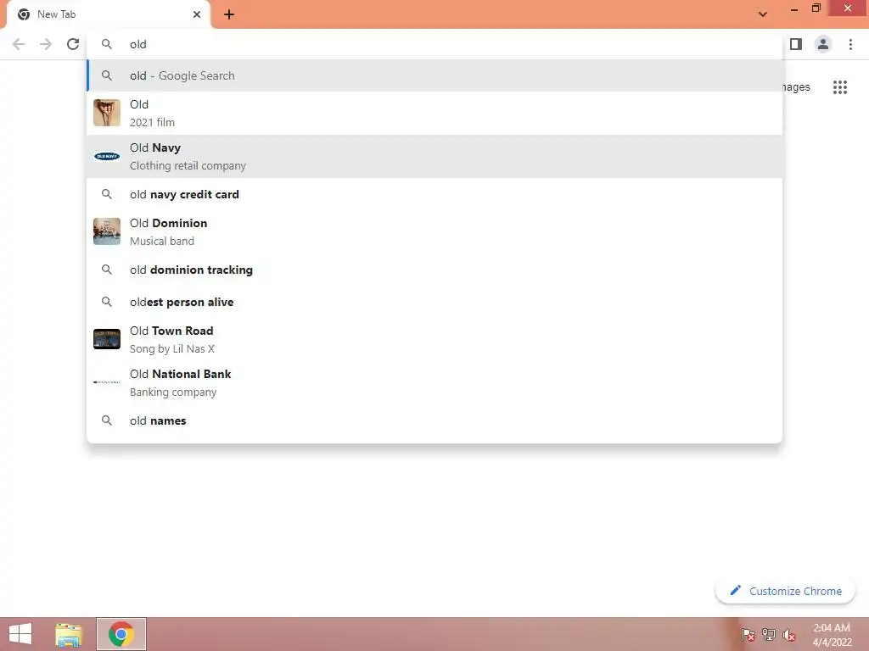Click the Old Navy logo thumbnail

tap(107, 156)
